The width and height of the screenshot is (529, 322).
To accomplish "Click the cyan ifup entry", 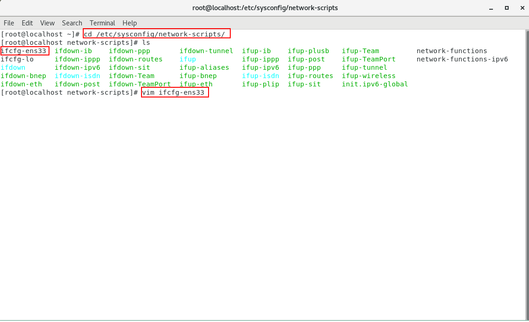I will (188, 59).
